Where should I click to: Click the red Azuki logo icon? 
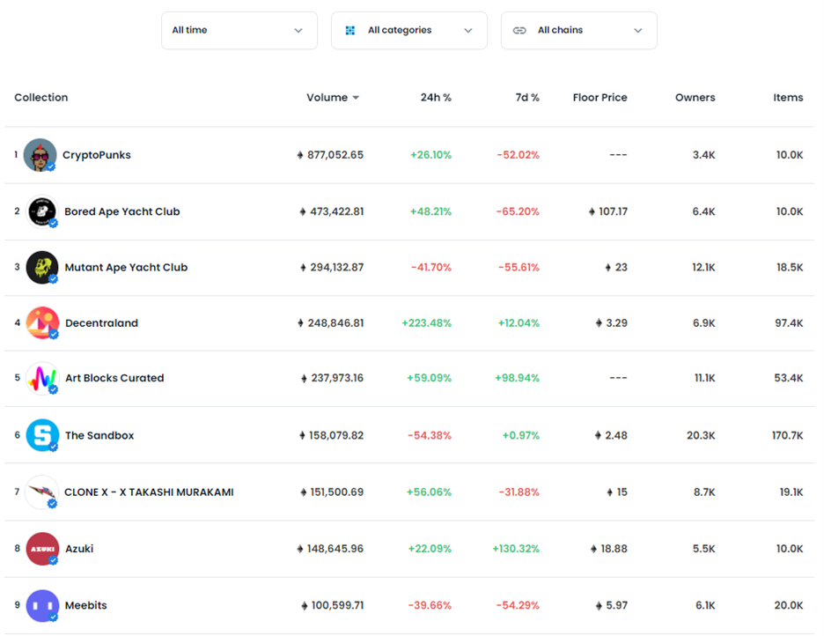(x=42, y=549)
